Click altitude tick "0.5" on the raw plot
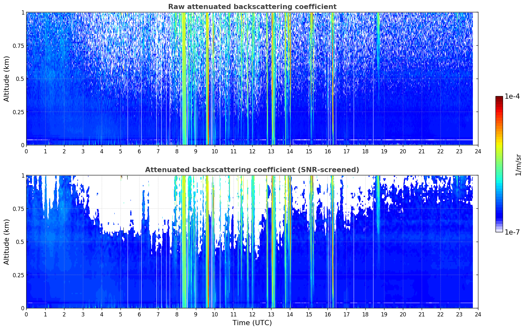Screen dimensions: 525x330 click(x=20, y=79)
